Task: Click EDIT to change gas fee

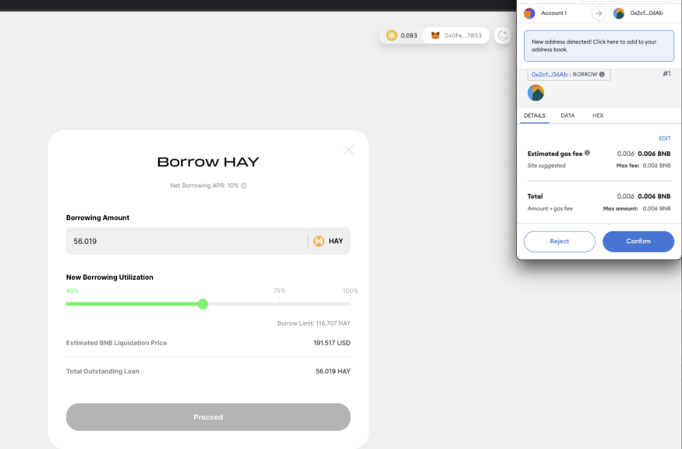Action: click(x=664, y=138)
